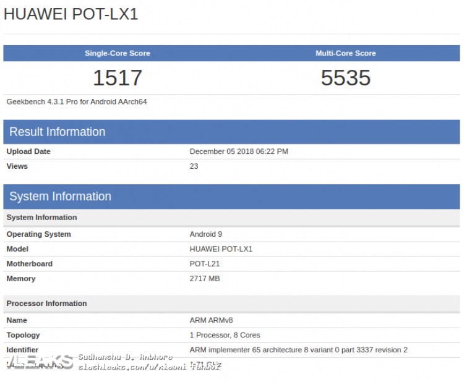Click the Views count value 23
The width and height of the screenshot is (464, 382).
click(194, 166)
